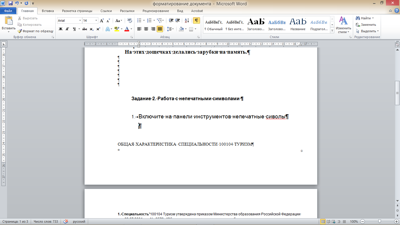Shrink font size icon

click(x=108, y=21)
